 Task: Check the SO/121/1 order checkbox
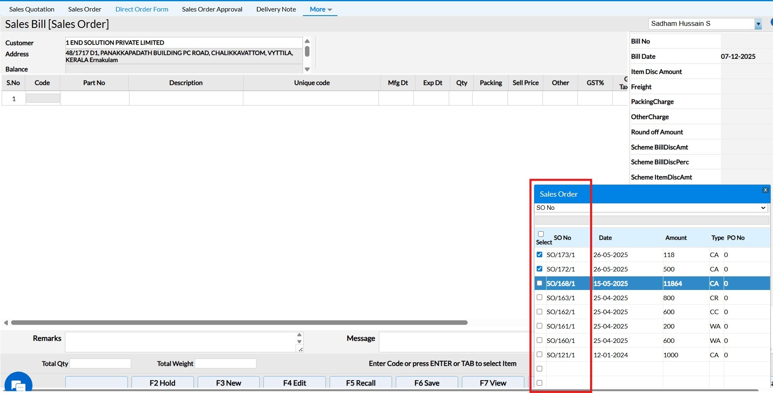(540, 354)
